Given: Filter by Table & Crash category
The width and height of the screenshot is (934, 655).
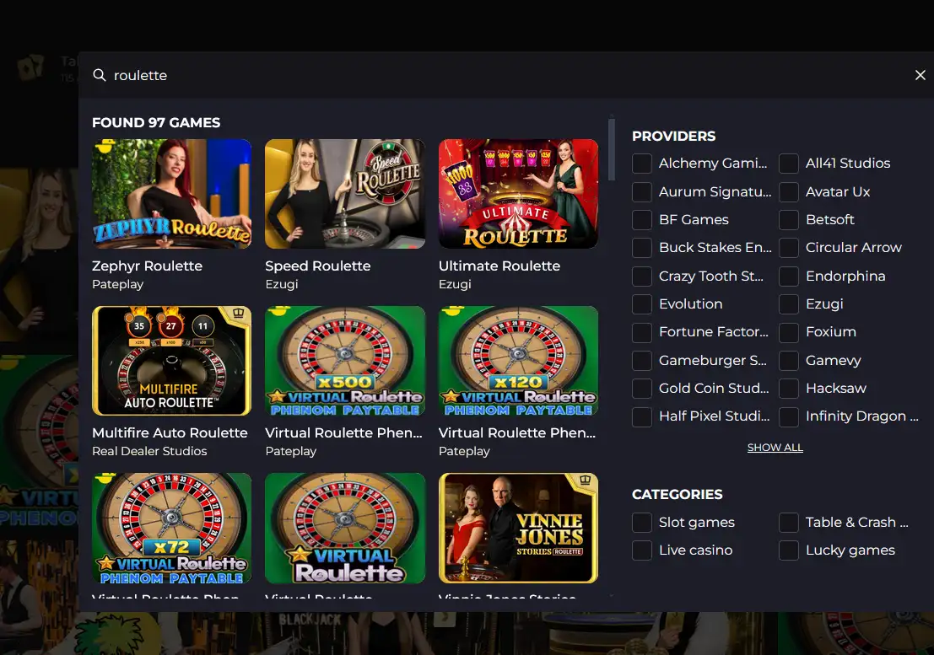Looking at the screenshot, I should pos(789,523).
